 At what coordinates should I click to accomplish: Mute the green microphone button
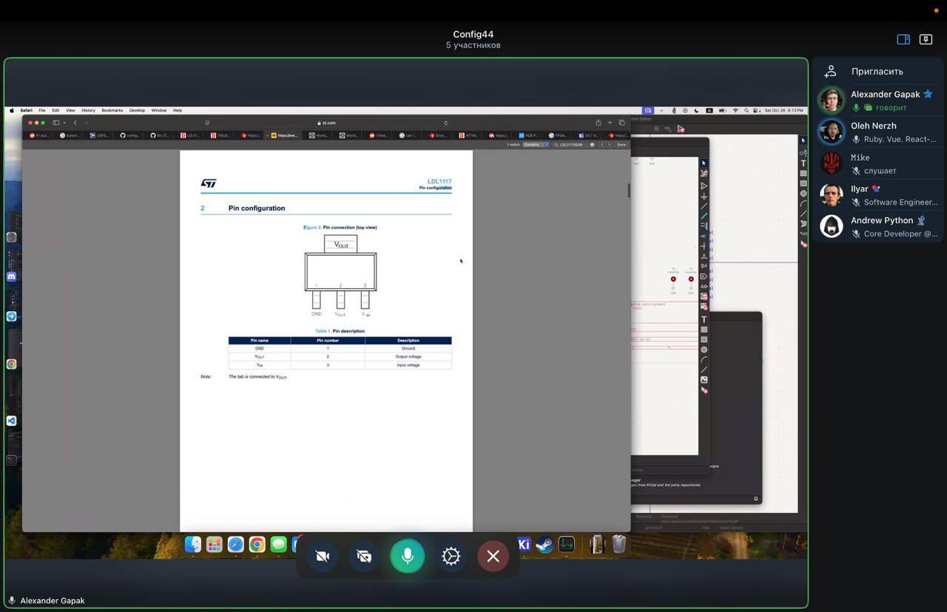[x=407, y=557]
